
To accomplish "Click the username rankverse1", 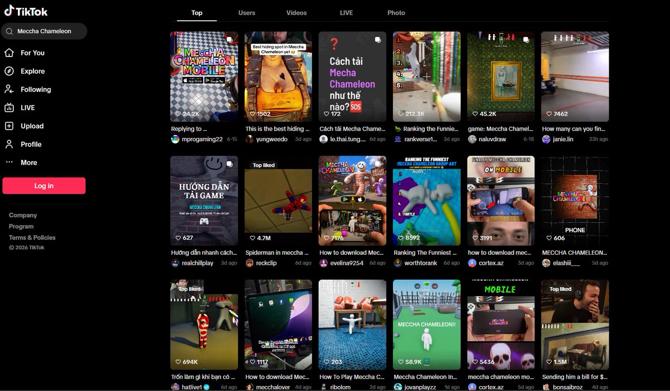I will 420,139.
